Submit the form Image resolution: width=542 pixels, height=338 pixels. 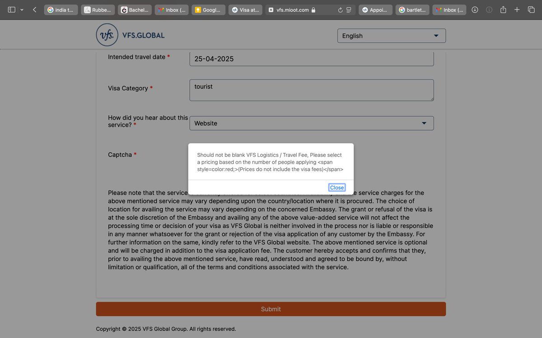tap(271, 309)
